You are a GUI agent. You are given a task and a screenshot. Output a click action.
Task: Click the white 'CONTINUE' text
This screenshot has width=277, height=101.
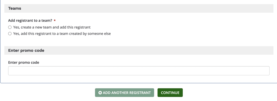pos(170,93)
